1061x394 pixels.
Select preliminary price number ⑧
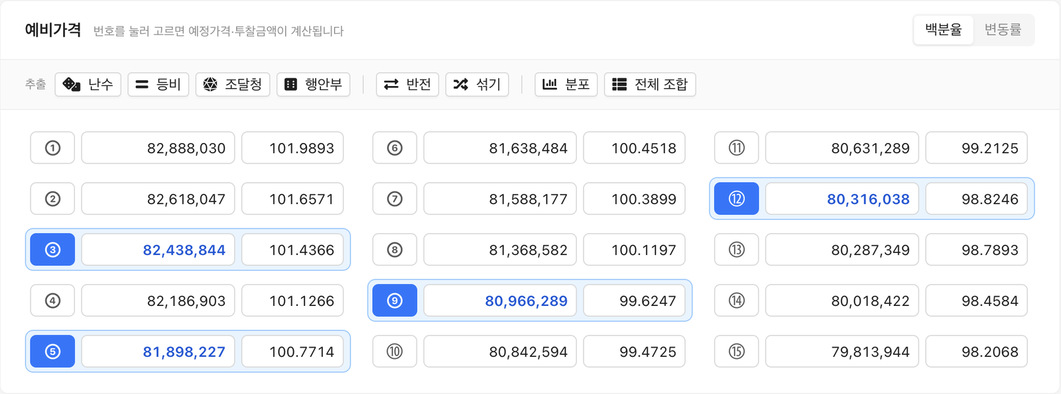click(x=395, y=250)
